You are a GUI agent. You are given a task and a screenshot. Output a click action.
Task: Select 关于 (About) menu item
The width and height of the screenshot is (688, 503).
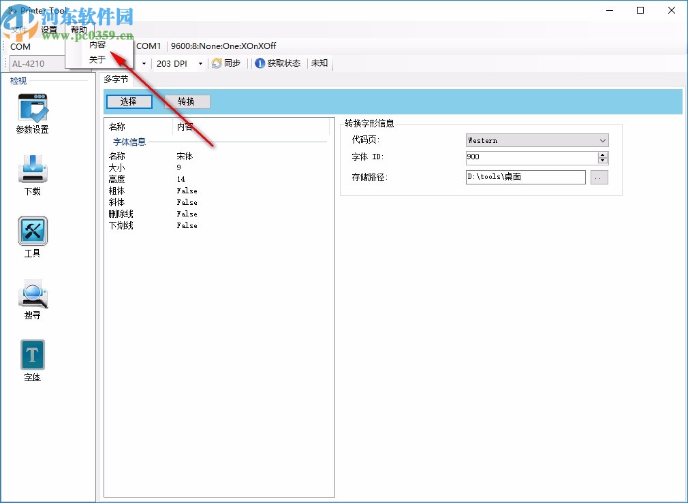96,59
